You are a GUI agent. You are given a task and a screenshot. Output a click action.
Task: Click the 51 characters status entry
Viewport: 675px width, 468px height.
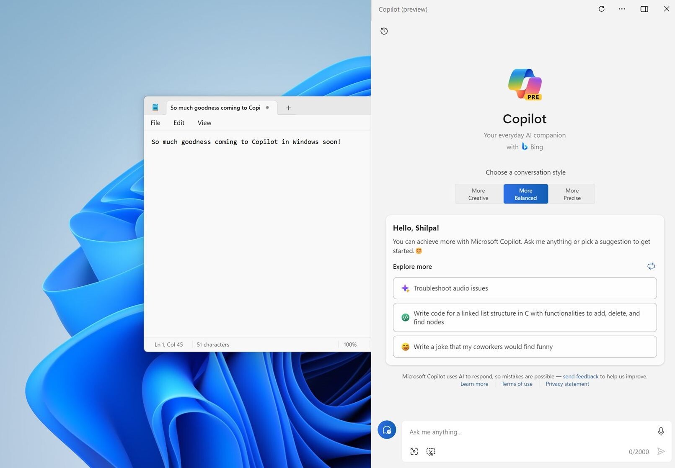tap(213, 345)
